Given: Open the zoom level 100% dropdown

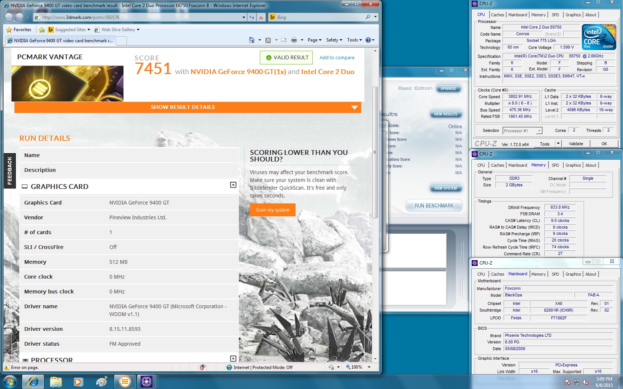Looking at the screenshot, I should tap(369, 367).
